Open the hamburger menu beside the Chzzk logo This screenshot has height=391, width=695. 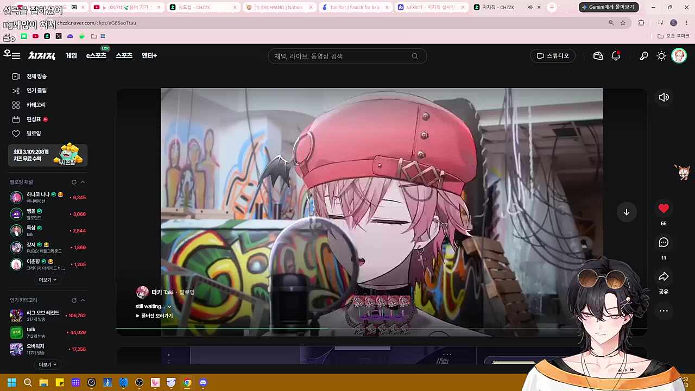point(16,56)
